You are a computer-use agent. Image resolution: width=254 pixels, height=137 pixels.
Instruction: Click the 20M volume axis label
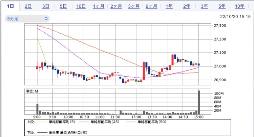(217, 111)
